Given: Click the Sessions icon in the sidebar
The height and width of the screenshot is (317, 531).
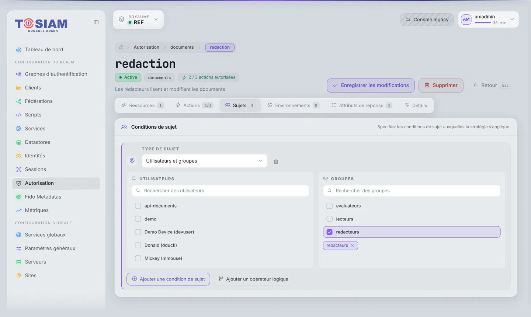Looking at the screenshot, I should click(x=19, y=170).
